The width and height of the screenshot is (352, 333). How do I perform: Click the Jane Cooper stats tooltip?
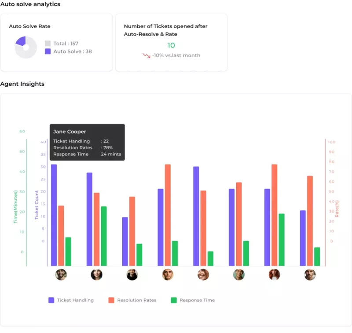coord(87,142)
